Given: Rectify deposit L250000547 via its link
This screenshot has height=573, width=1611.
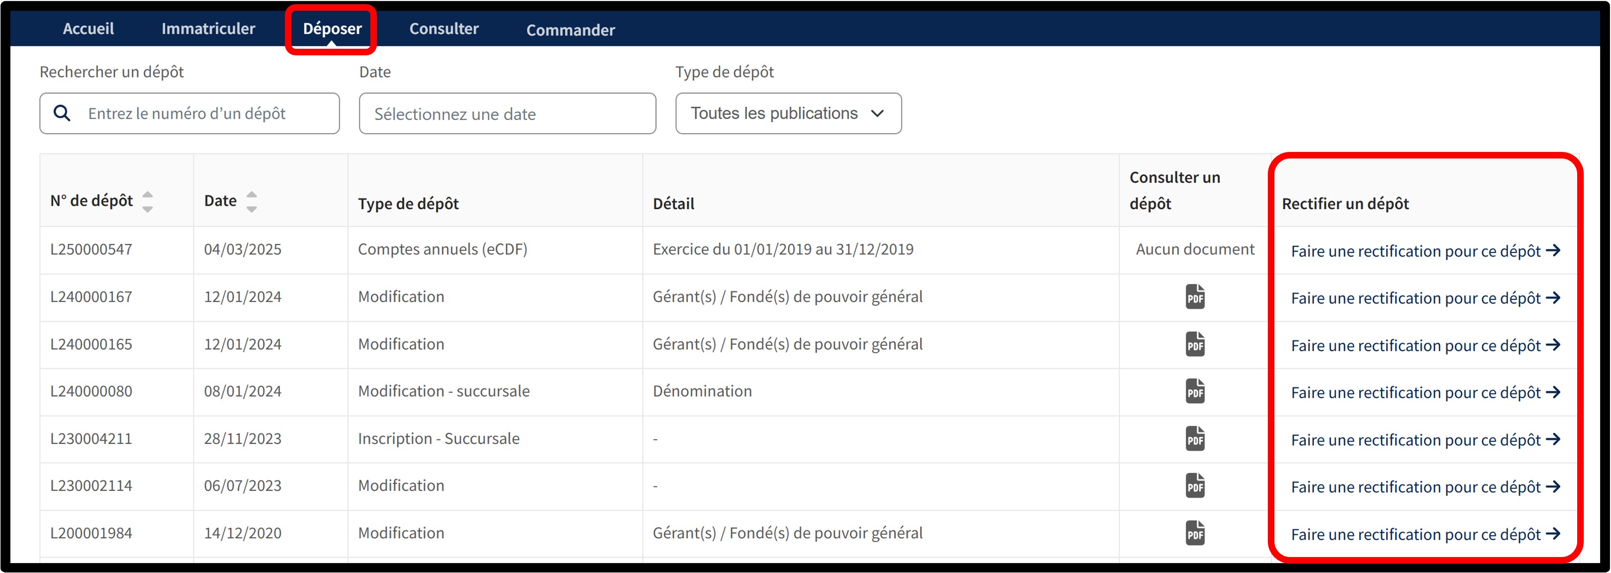Looking at the screenshot, I should pyautogui.click(x=1425, y=251).
